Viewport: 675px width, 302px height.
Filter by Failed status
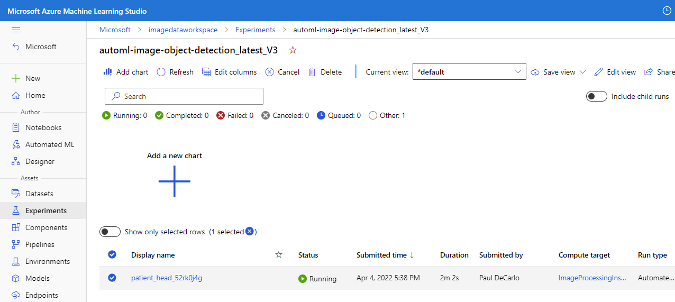[x=235, y=115]
